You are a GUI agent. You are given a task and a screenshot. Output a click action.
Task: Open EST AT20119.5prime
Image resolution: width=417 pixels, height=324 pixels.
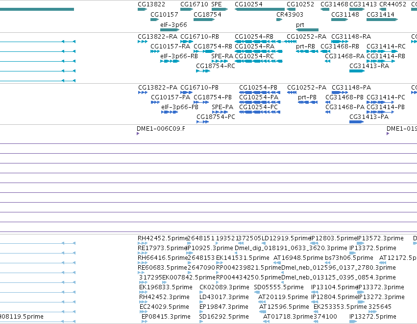pyautogui.click(x=283, y=297)
